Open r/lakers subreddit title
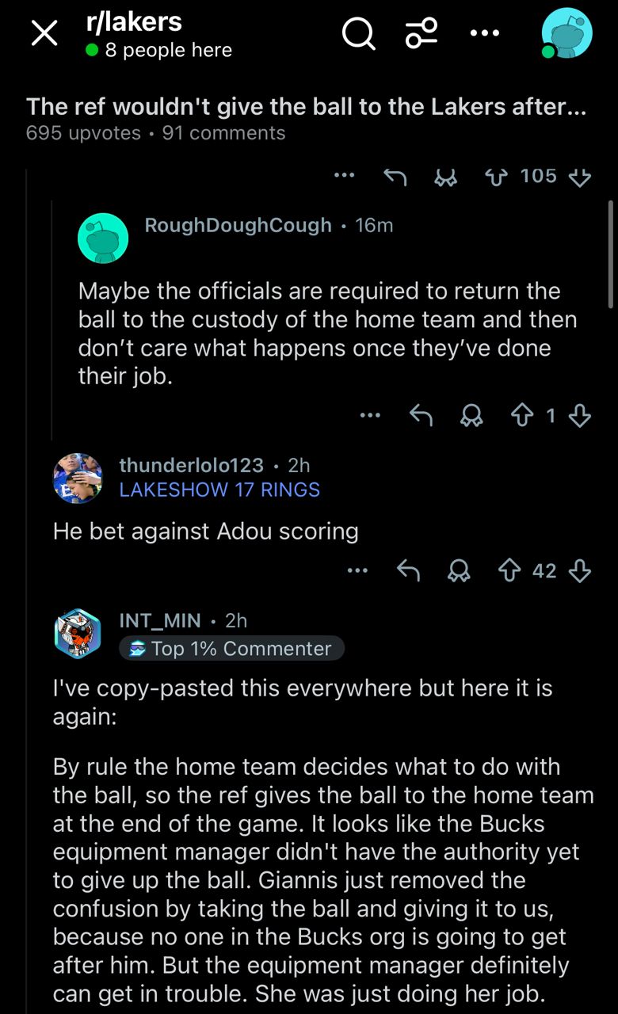Image resolution: width=618 pixels, height=1014 pixels. pyautogui.click(x=133, y=21)
